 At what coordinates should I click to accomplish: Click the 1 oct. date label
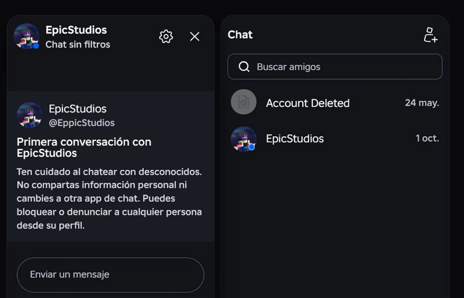[x=427, y=138]
